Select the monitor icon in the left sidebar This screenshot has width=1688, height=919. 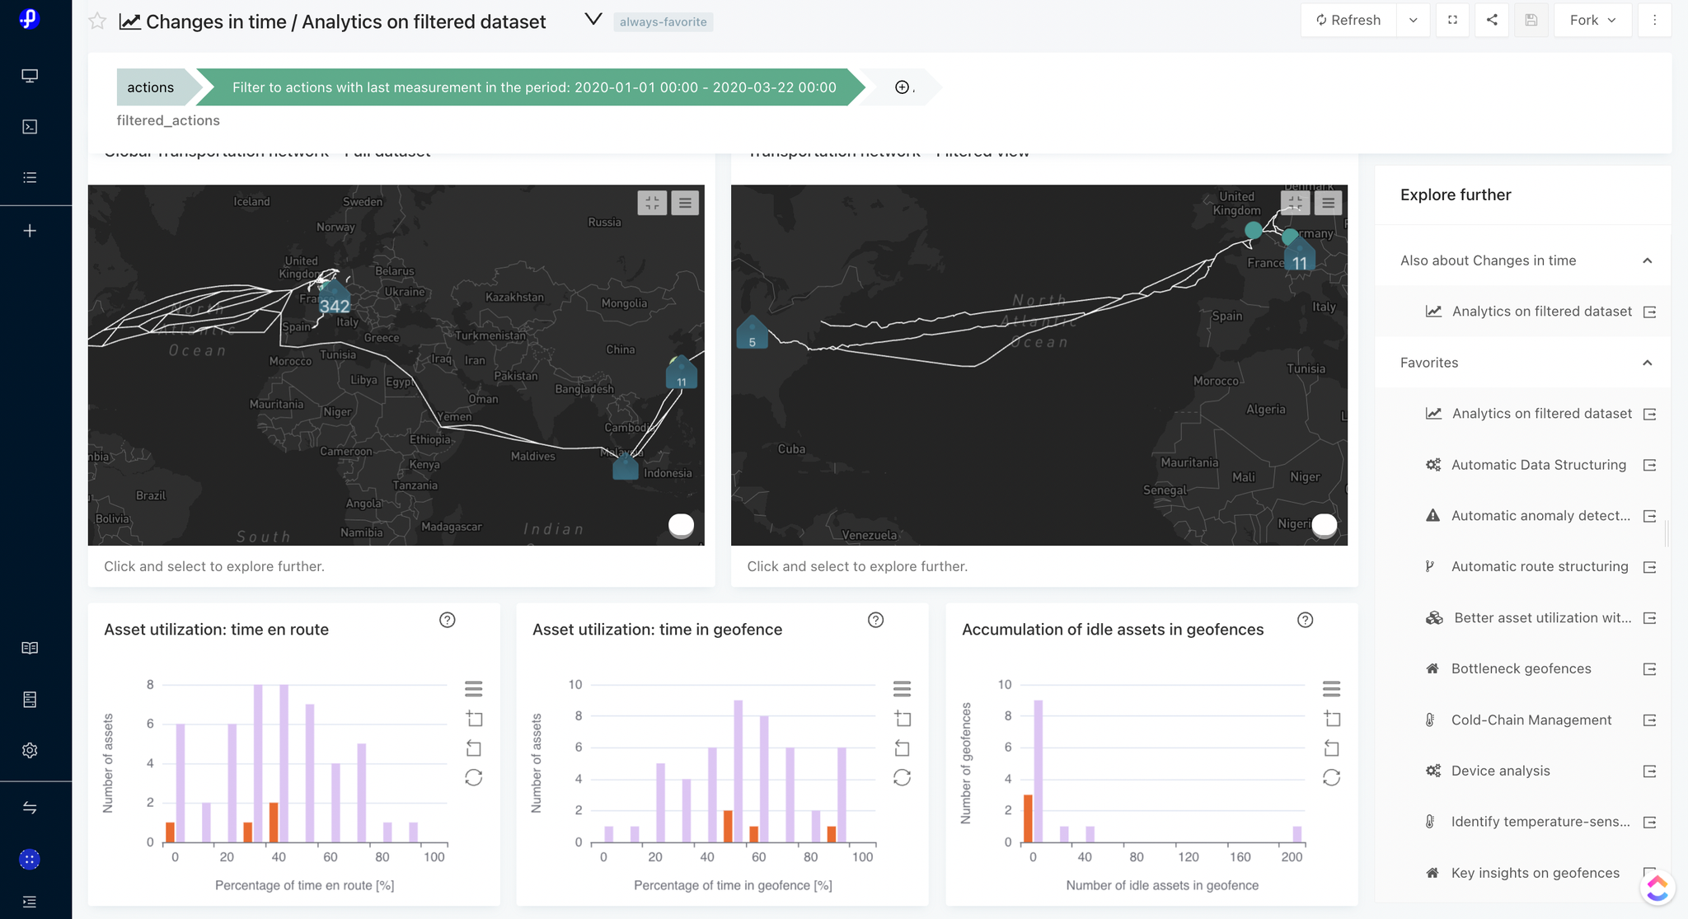click(x=30, y=75)
